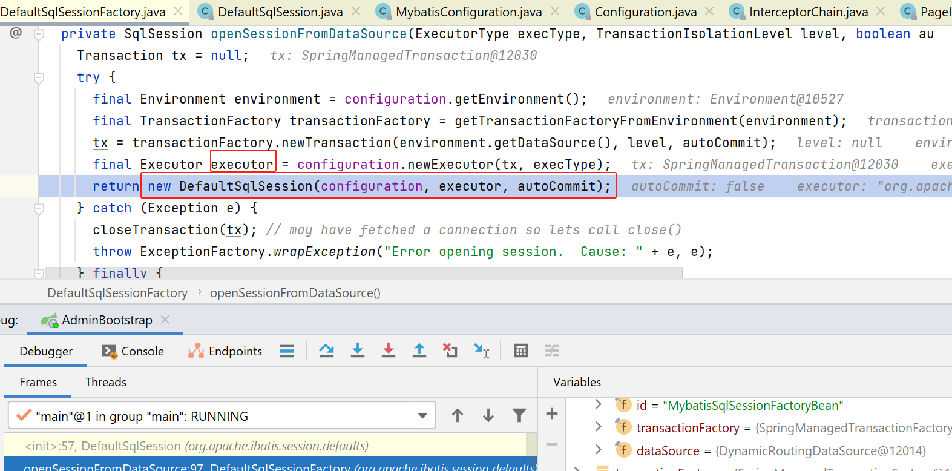This screenshot has height=471, width=952.
Task: Select the <init>:57 DefaultSqlSession stack frame
Action: coord(196,446)
